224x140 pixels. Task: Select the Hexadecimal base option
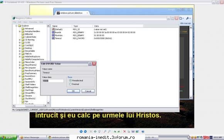[x=71, y=81]
